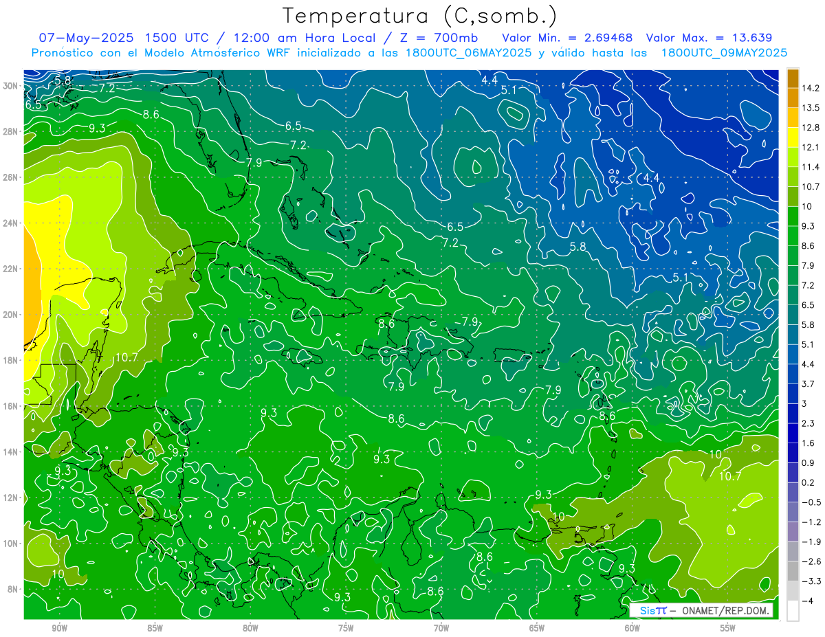Click the 3.7 value on the color legend
This screenshot has height=637, width=825.
[808, 383]
